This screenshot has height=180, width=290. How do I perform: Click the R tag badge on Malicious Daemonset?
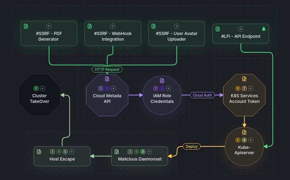click(136, 152)
